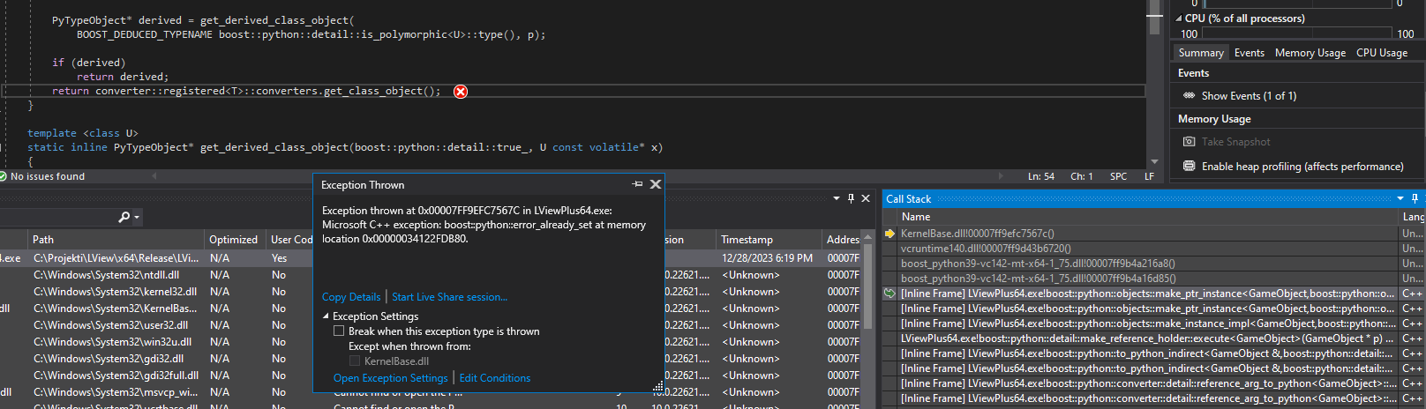The height and width of the screenshot is (409, 1426).
Task: Click the red exception error icon in the code editor
Action: (x=461, y=92)
